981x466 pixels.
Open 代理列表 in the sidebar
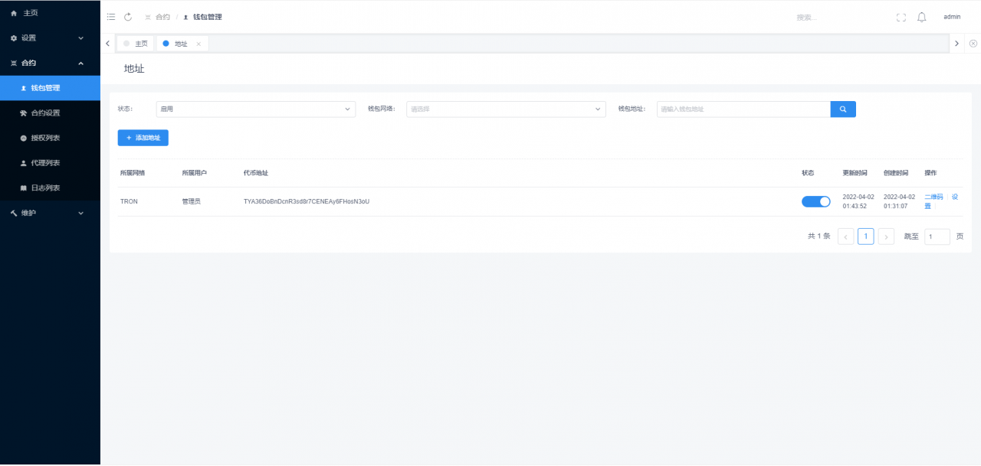point(50,163)
